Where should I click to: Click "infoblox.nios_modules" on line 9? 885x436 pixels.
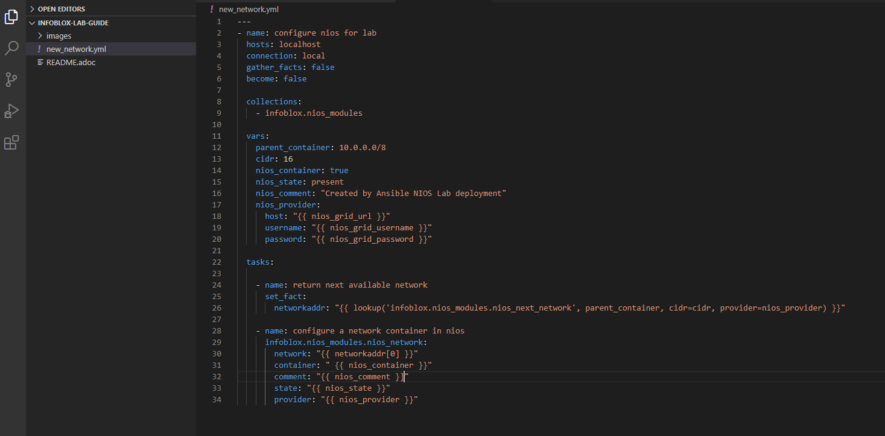[x=314, y=113]
